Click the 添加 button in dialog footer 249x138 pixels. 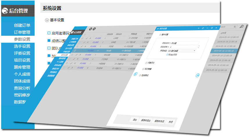pyautogui.click(x=135, y=120)
